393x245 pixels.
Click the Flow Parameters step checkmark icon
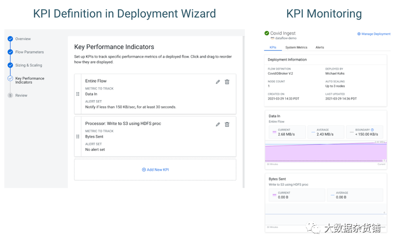coord(11,52)
